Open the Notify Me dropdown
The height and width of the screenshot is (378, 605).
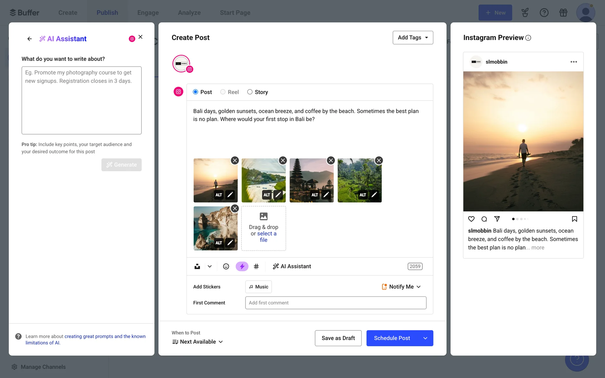[x=401, y=287]
